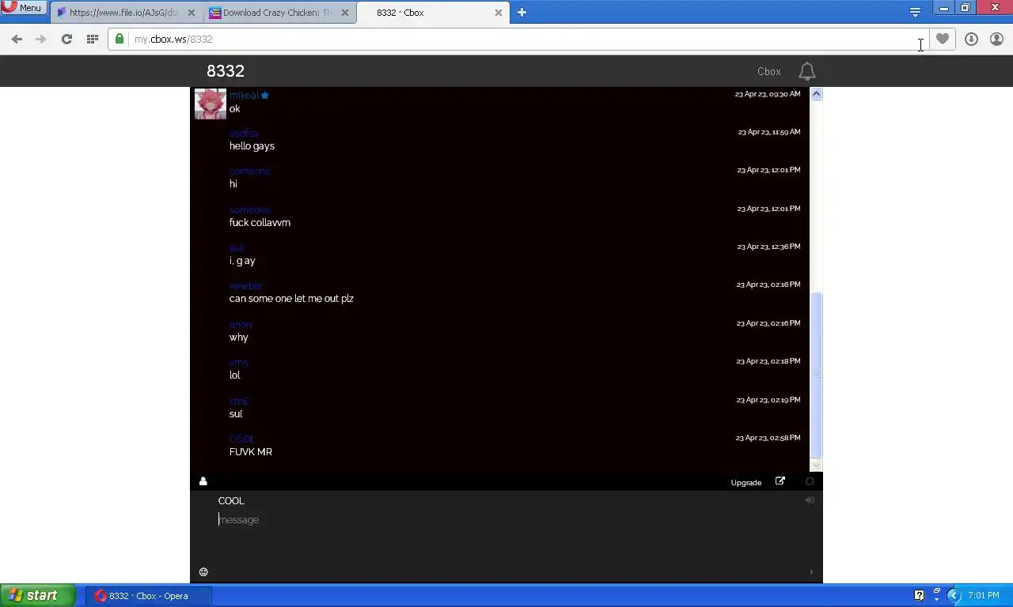Click the blue arrow system tray icon
The image size is (1013, 607).
954,596
